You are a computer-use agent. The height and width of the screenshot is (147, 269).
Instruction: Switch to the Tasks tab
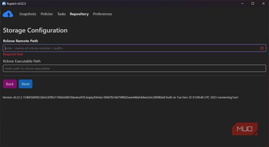(x=61, y=14)
